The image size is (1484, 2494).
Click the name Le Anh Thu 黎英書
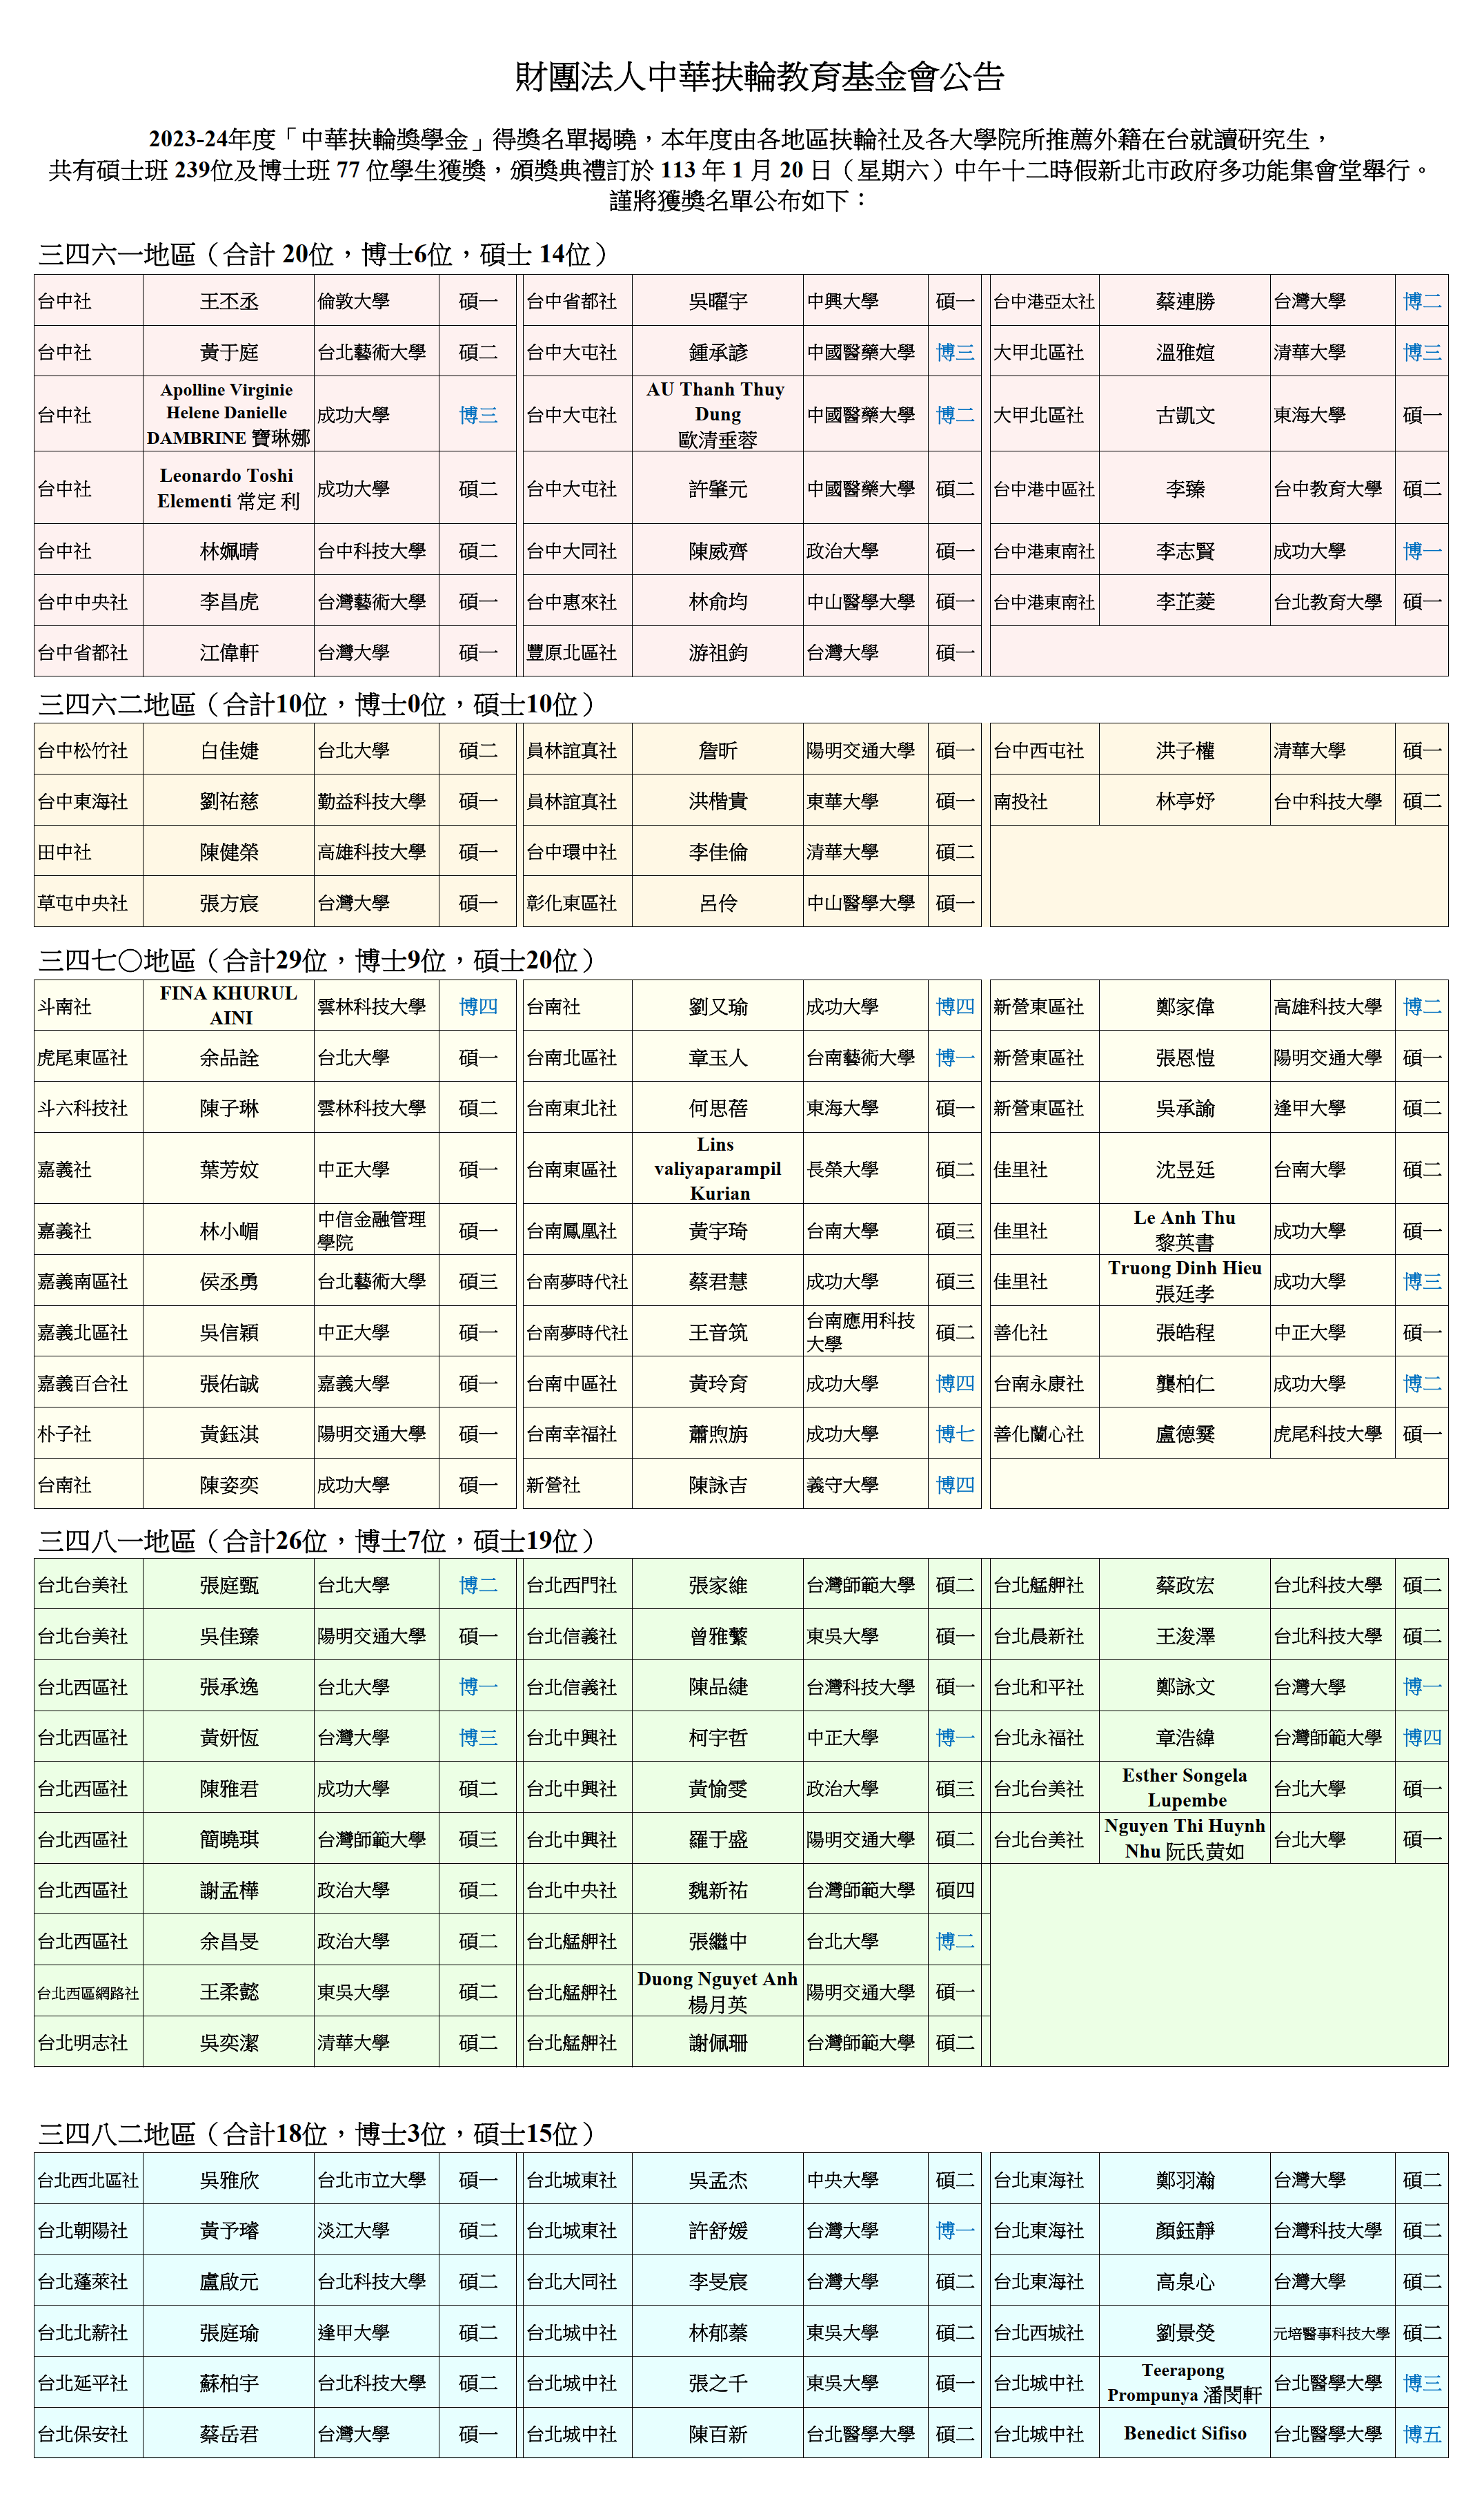tap(1185, 1231)
